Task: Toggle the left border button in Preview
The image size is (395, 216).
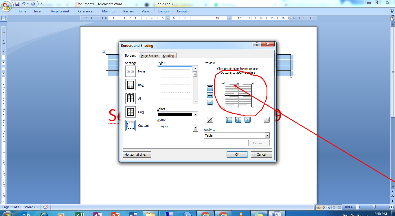Action: pos(229,120)
